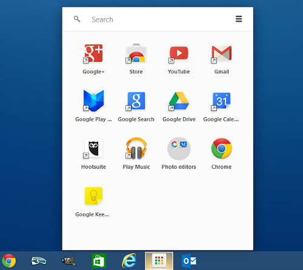Open the Google Search app
This screenshot has height=270, width=303.
pyautogui.click(x=136, y=101)
